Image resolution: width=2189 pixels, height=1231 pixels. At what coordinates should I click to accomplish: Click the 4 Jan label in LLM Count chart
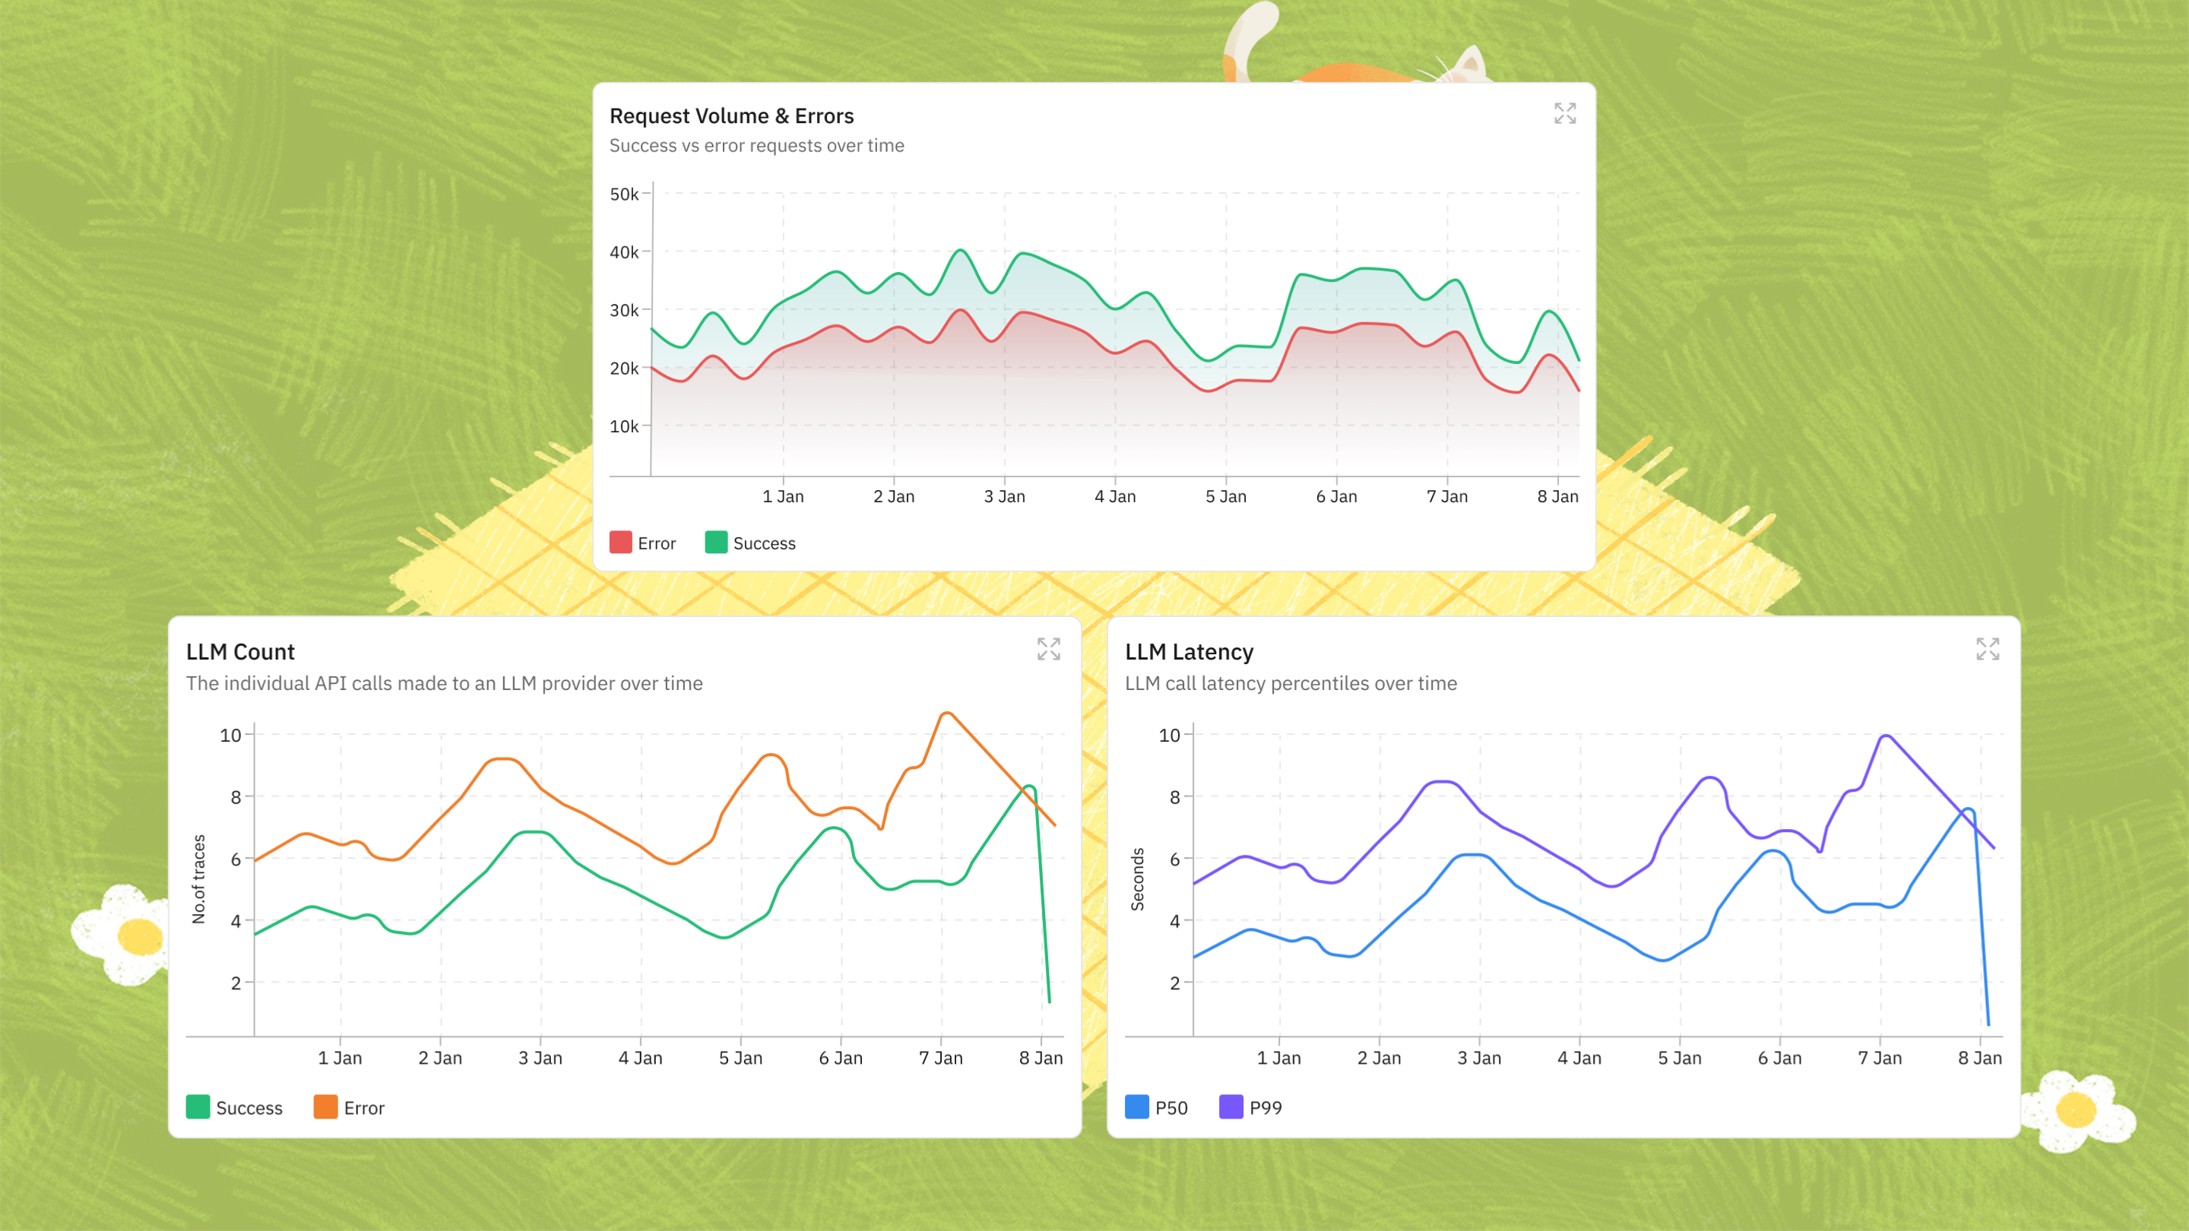click(640, 1058)
